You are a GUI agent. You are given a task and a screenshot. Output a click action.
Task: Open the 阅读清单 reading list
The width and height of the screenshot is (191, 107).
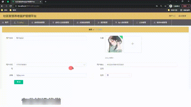pyautogui.click(x=185, y=10)
